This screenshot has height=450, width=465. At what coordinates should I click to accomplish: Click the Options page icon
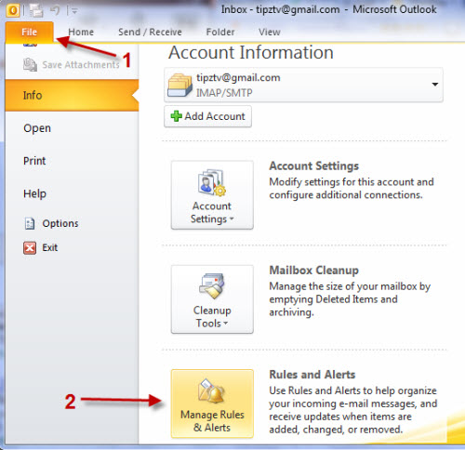tap(30, 223)
